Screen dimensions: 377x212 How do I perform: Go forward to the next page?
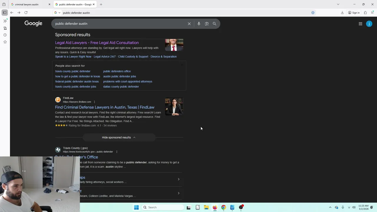click(19, 13)
